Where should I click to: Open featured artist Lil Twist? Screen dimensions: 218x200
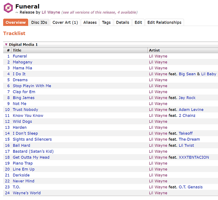[x=186, y=146]
